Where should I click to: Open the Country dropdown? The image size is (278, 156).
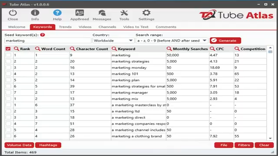click(113, 40)
